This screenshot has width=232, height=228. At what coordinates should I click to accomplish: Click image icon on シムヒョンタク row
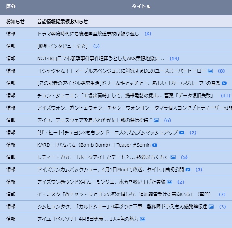point(211,206)
